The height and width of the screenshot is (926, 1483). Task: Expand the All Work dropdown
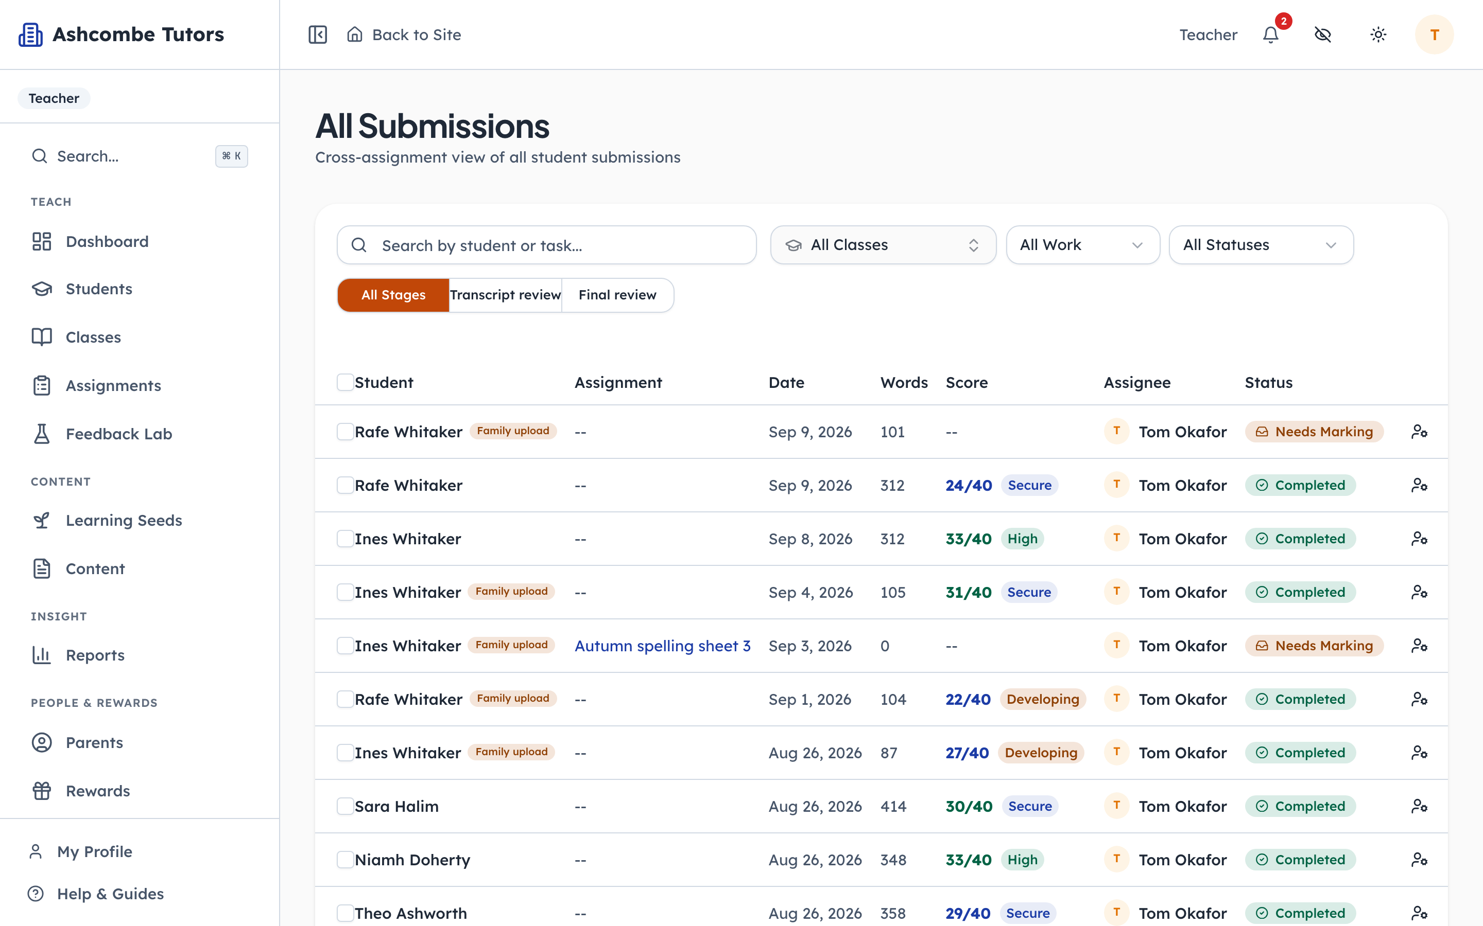click(1083, 245)
